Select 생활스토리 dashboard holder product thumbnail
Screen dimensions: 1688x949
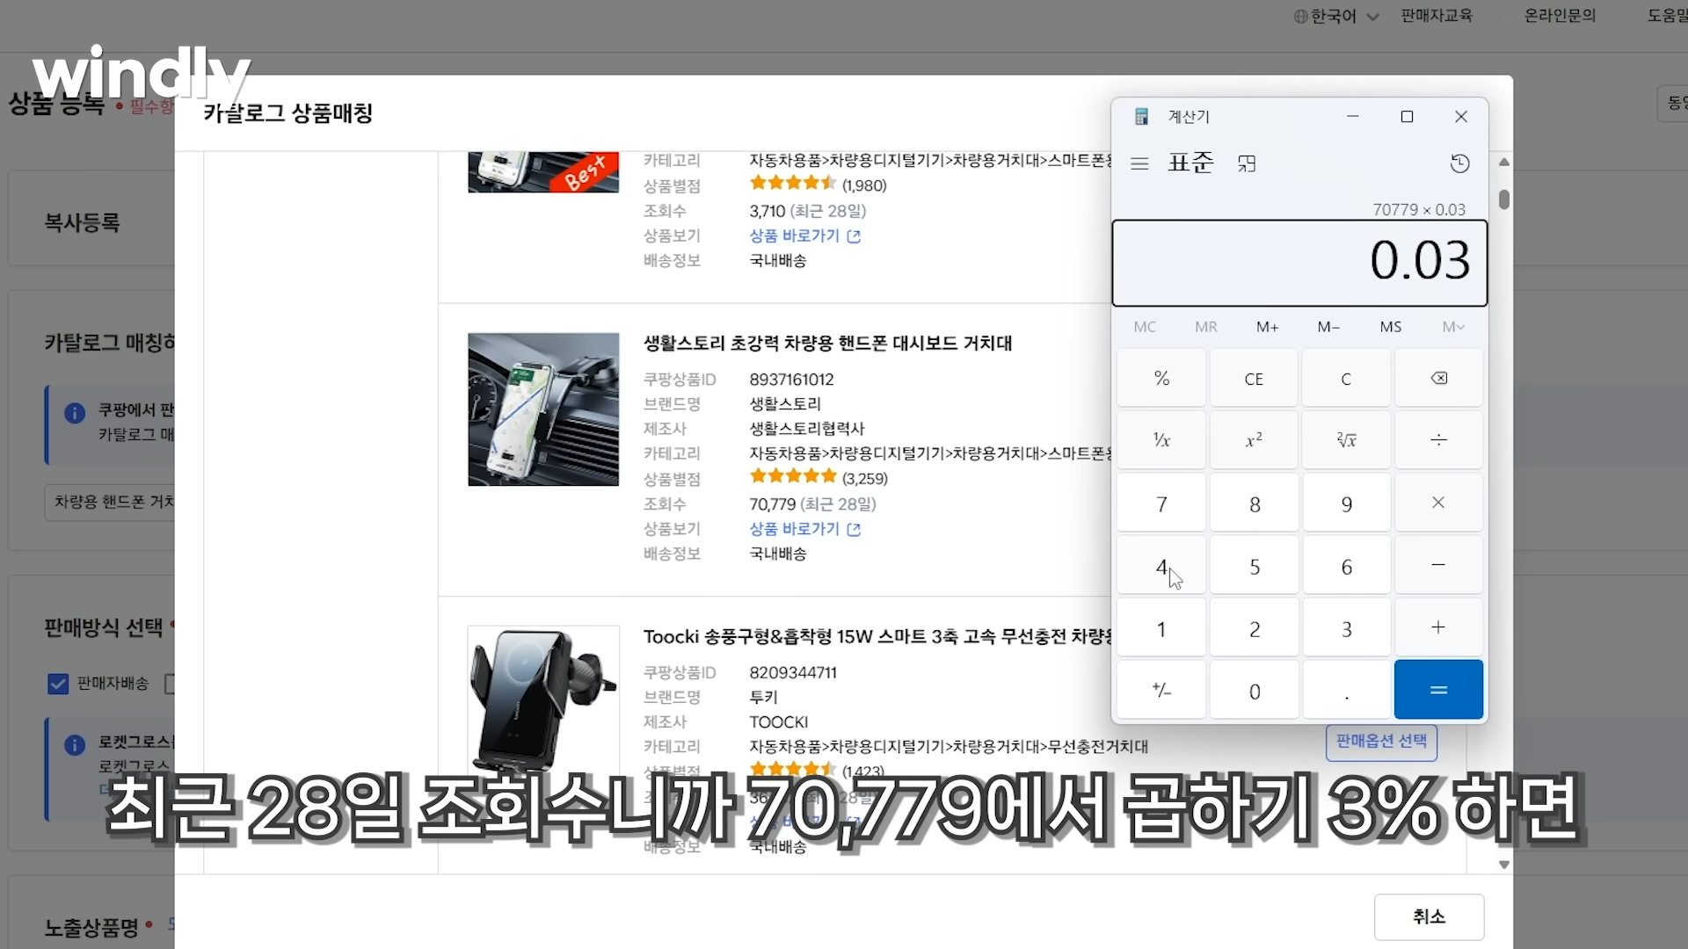click(x=543, y=409)
